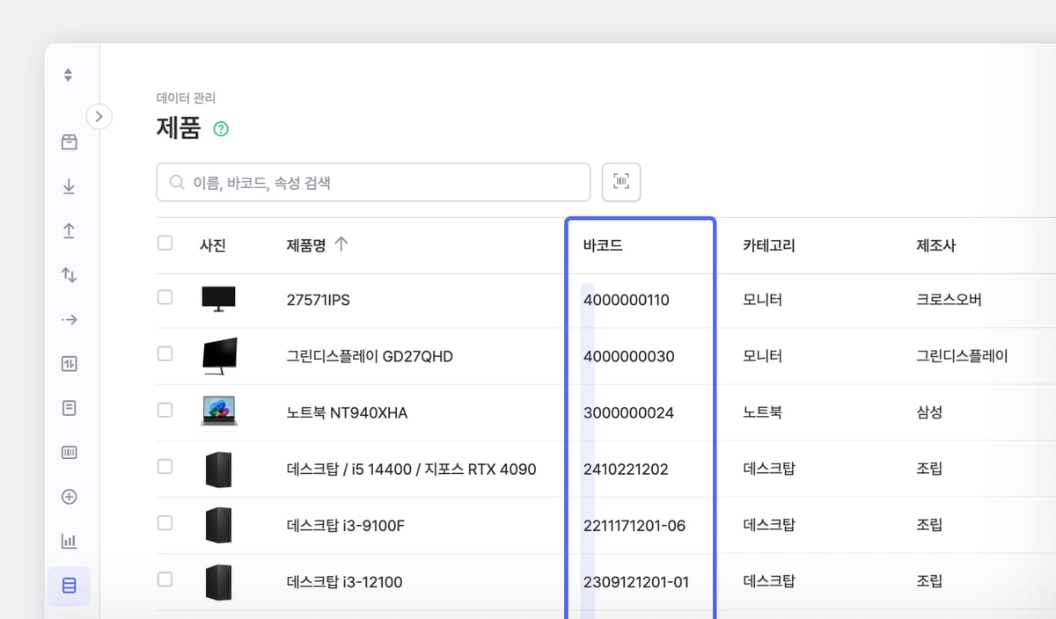Open the inbound (download arrow) icon in sidebar
1056x619 pixels.
click(69, 186)
